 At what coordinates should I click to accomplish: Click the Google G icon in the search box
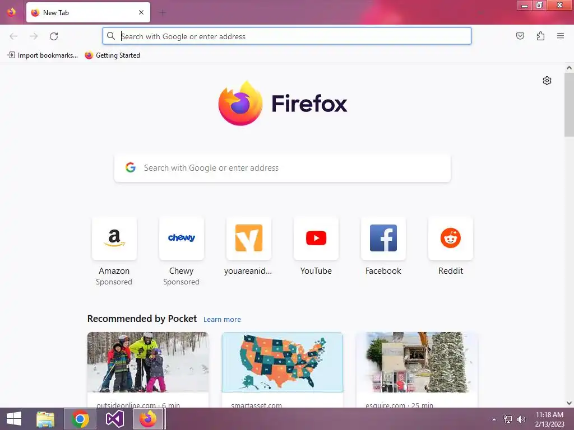pos(131,168)
